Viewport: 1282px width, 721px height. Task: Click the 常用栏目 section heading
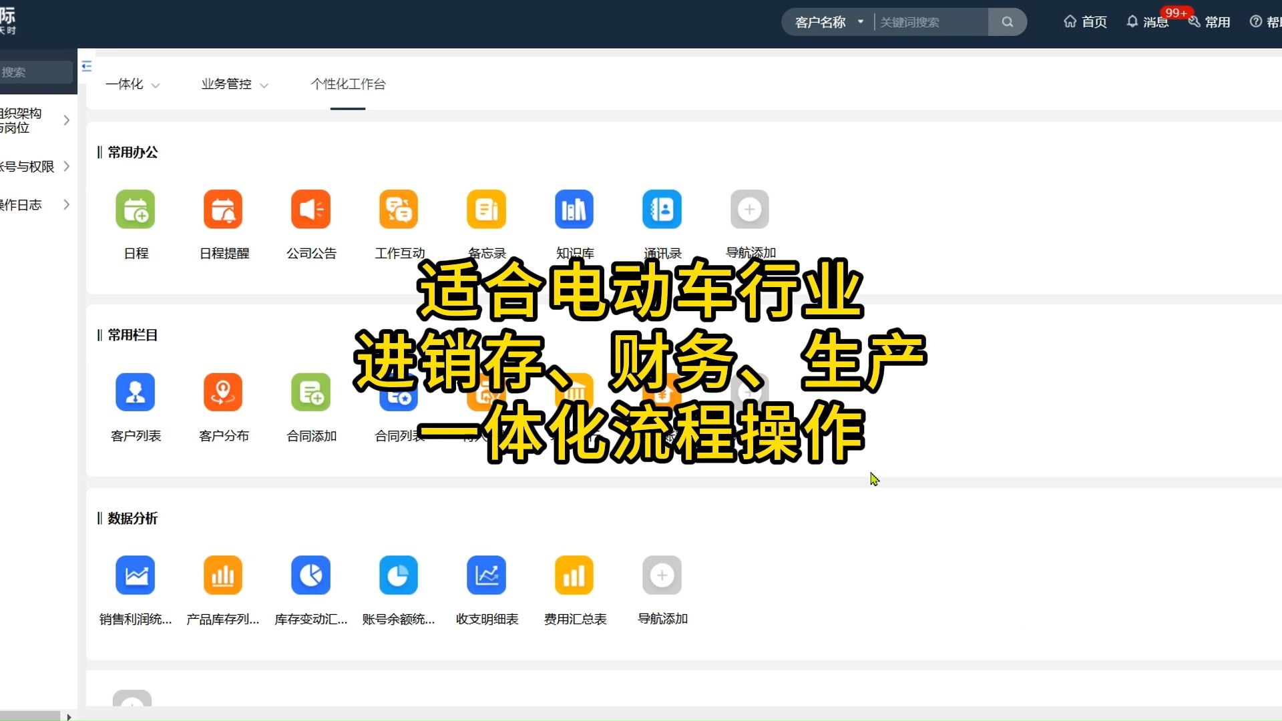click(132, 335)
